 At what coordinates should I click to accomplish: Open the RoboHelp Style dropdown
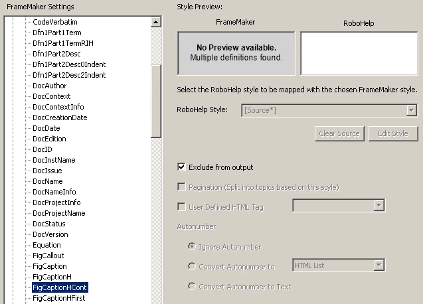pos(412,110)
